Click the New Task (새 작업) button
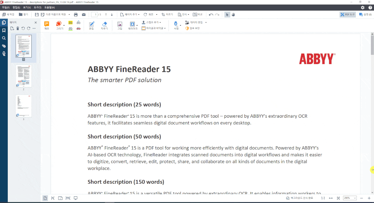 pos(9,15)
